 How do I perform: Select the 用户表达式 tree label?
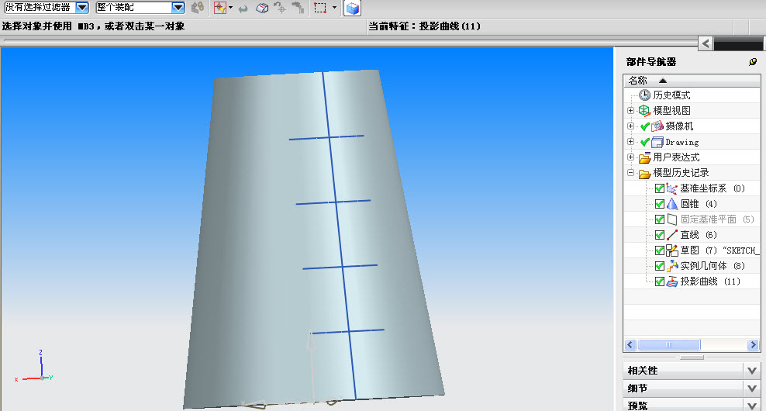coord(676,157)
